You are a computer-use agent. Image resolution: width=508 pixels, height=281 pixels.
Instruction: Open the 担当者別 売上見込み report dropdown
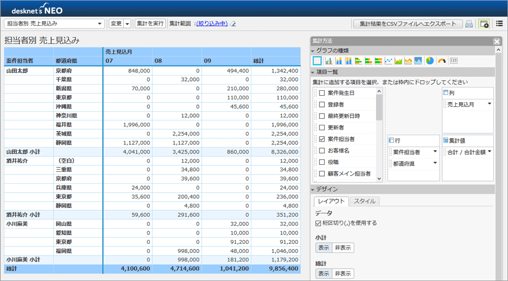click(54, 24)
